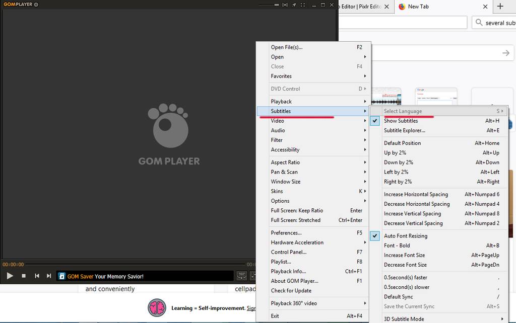Select Default Sync option
This screenshot has height=323, width=516.
click(x=439, y=297)
